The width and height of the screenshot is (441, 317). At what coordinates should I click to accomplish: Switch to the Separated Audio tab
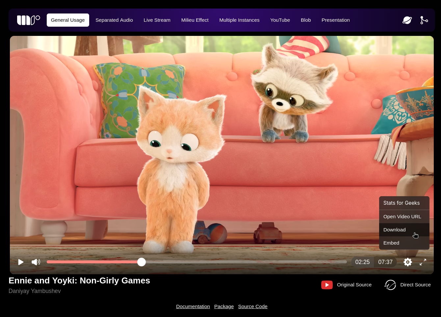pos(114,20)
